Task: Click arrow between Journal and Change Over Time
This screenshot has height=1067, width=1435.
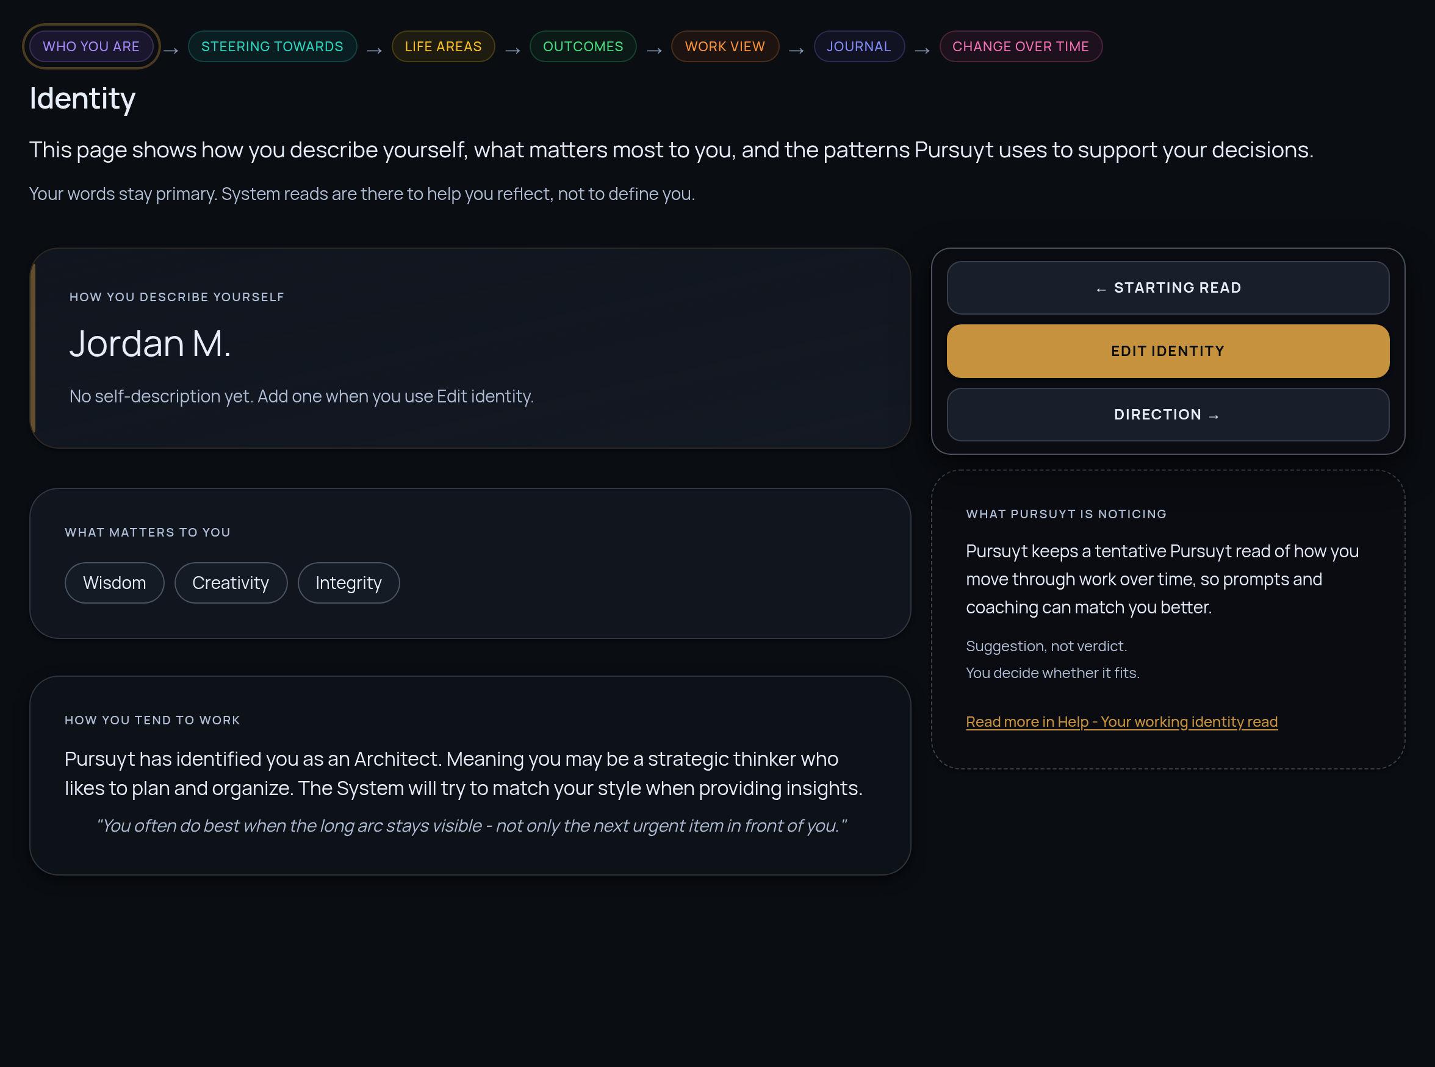Action: pyautogui.click(x=922, y=51)
